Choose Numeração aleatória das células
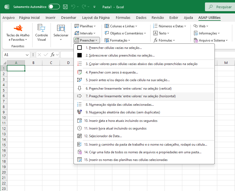The image size is (235, 191). point(144,112)
